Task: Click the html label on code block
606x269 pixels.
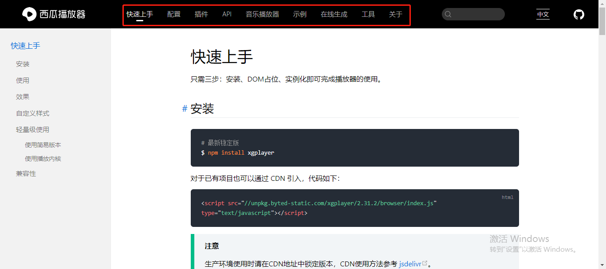Action: click(508, 197)
